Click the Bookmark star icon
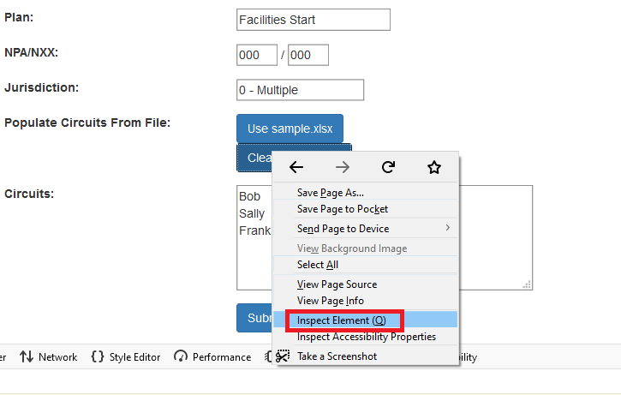 click(x=434, y=167)
